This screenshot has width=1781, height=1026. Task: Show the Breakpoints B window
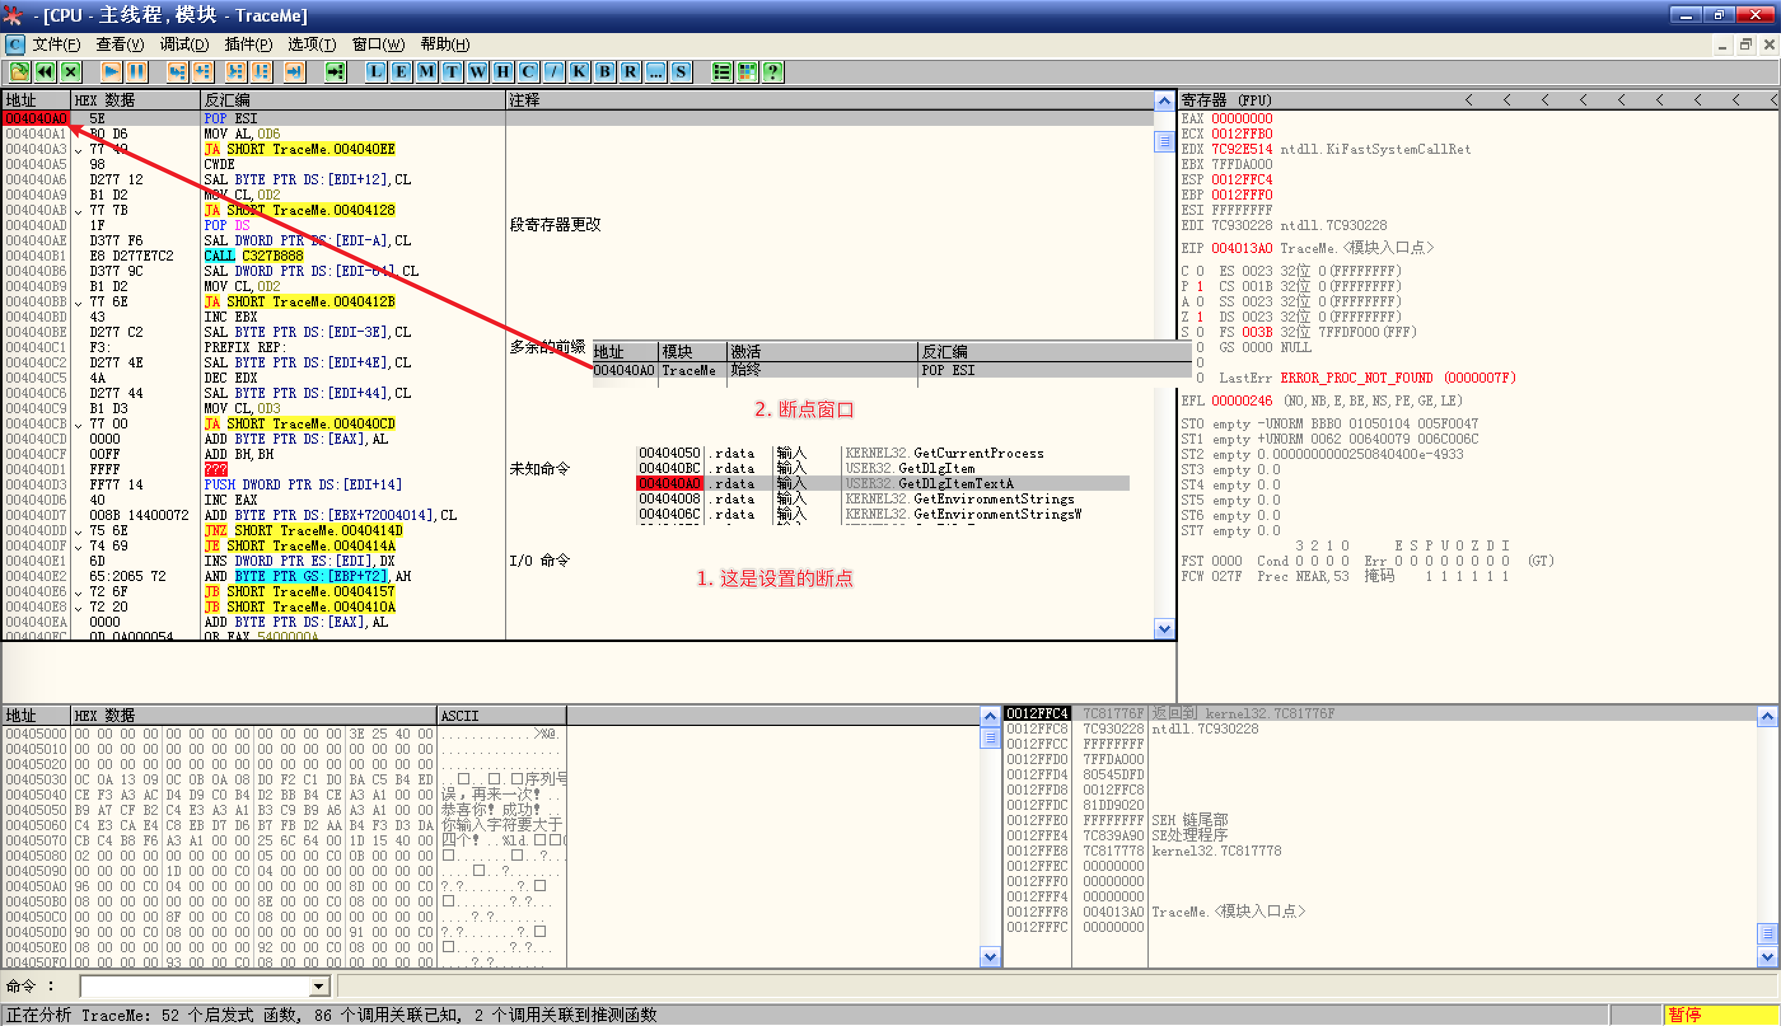pos(604,71)
